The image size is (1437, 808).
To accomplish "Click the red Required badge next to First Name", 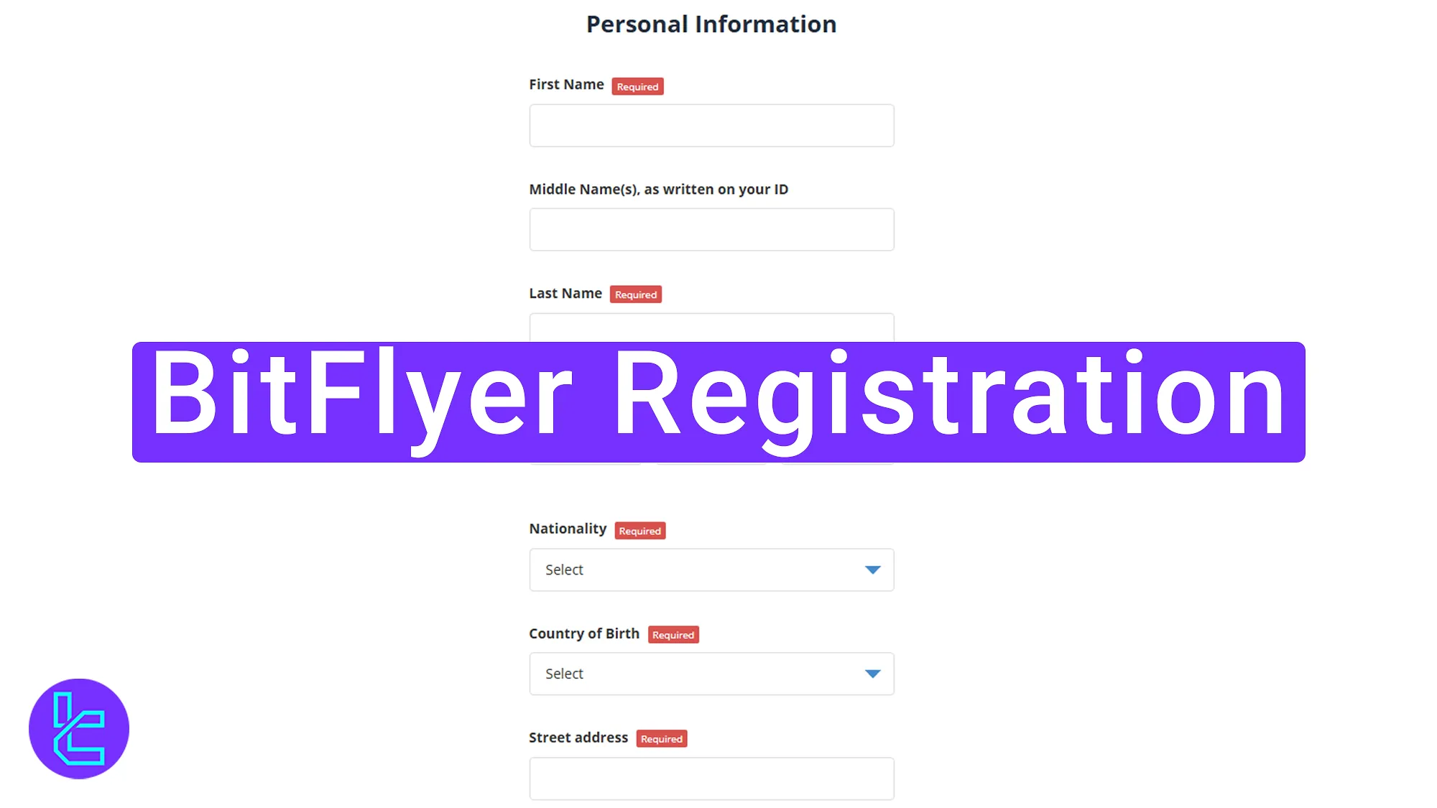I will pyautogui.click(x=637, y=86).
